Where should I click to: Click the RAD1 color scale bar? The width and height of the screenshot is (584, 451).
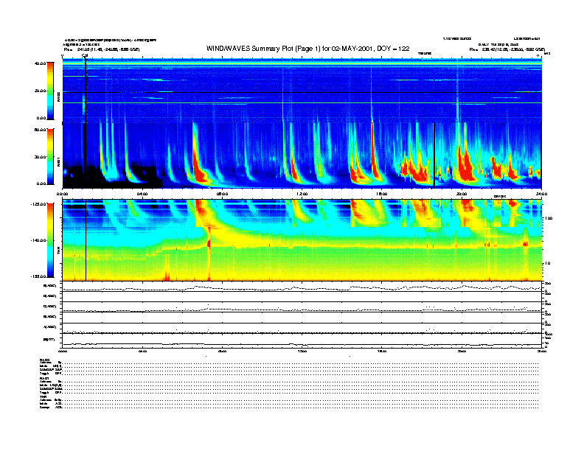tap(50, 156)
